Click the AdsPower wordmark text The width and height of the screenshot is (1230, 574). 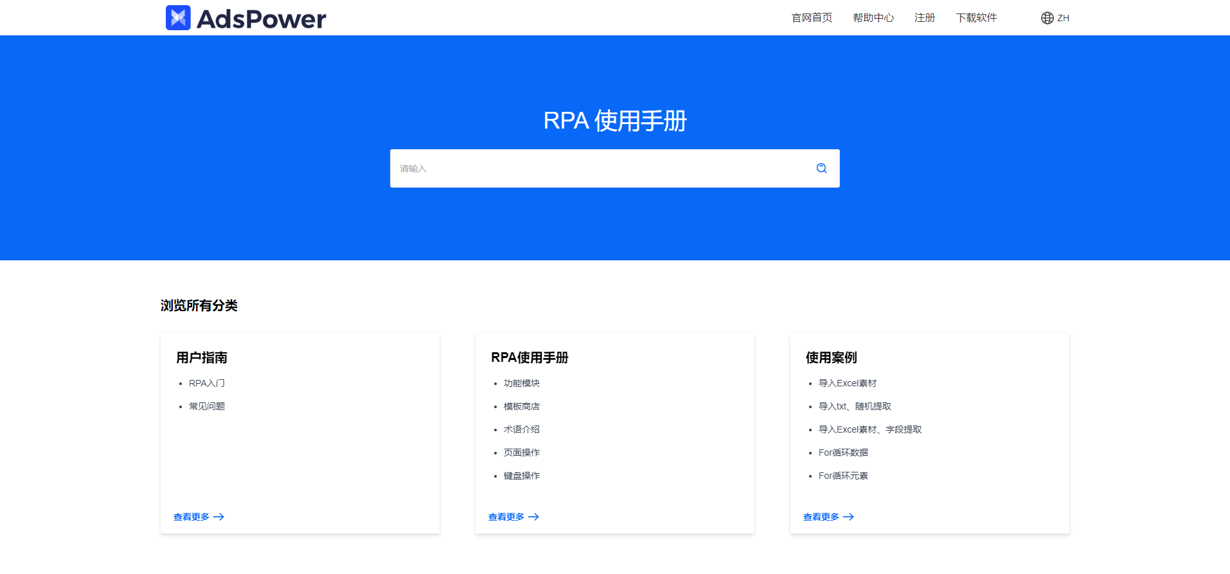click(x=261, y=19)
